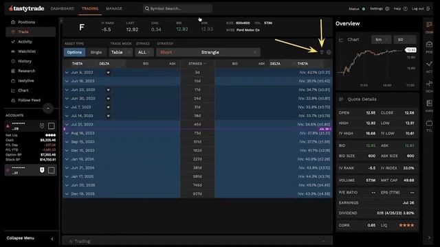440x247 pixels.
Task: Open the Activity (ACT) side tab
Action: 429,67
